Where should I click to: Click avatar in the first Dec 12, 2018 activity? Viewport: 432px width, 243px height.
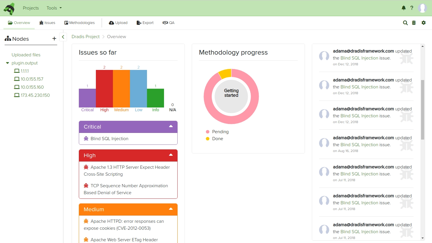324,56
